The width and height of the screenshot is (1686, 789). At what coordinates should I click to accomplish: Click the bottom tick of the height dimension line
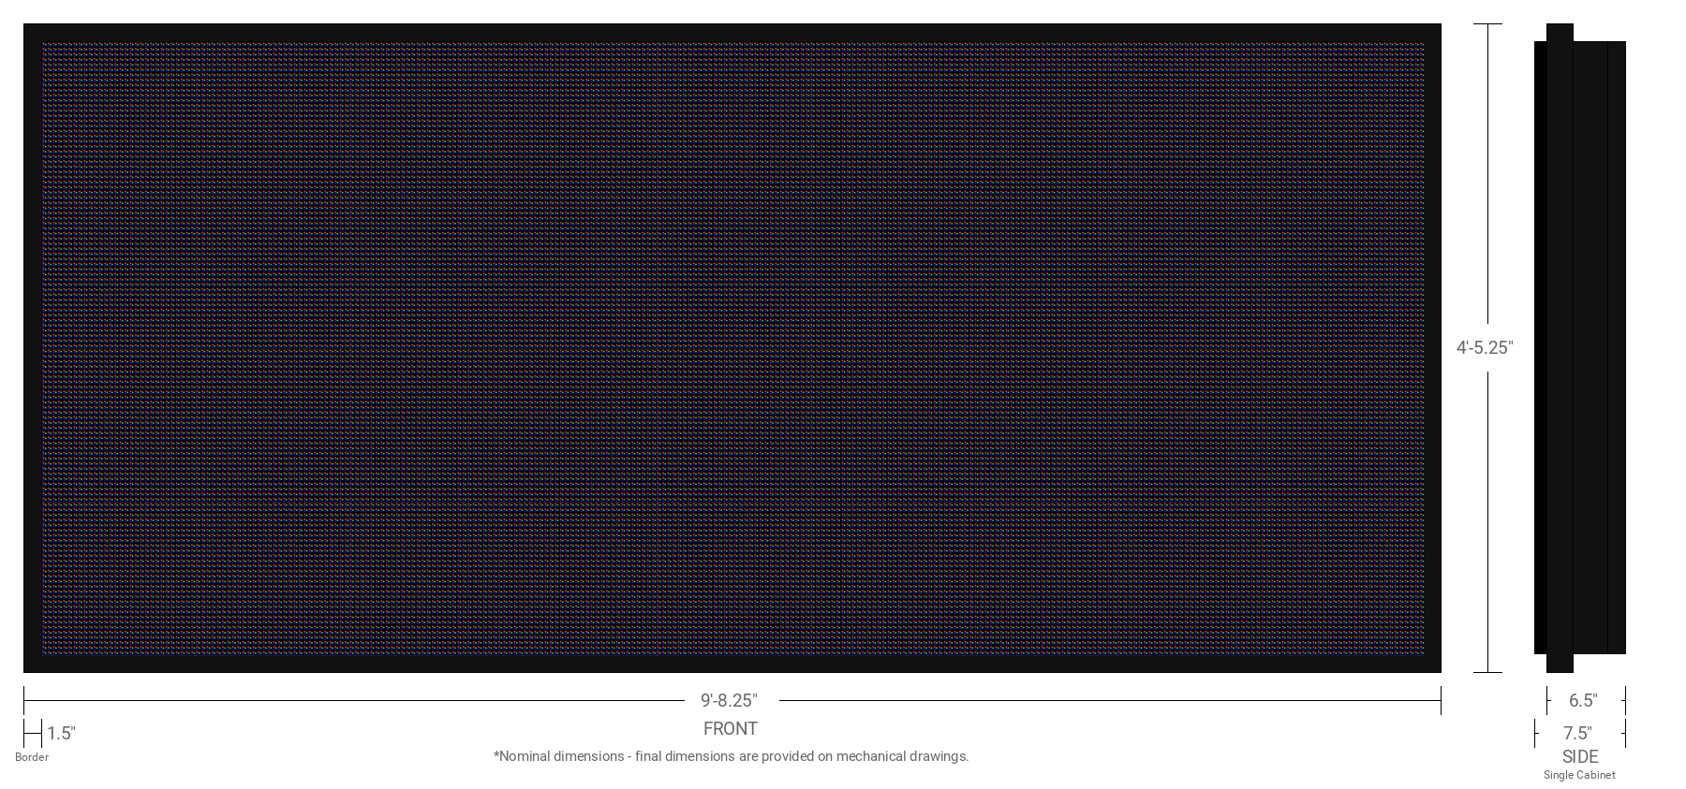click(x=1487, y=672)
